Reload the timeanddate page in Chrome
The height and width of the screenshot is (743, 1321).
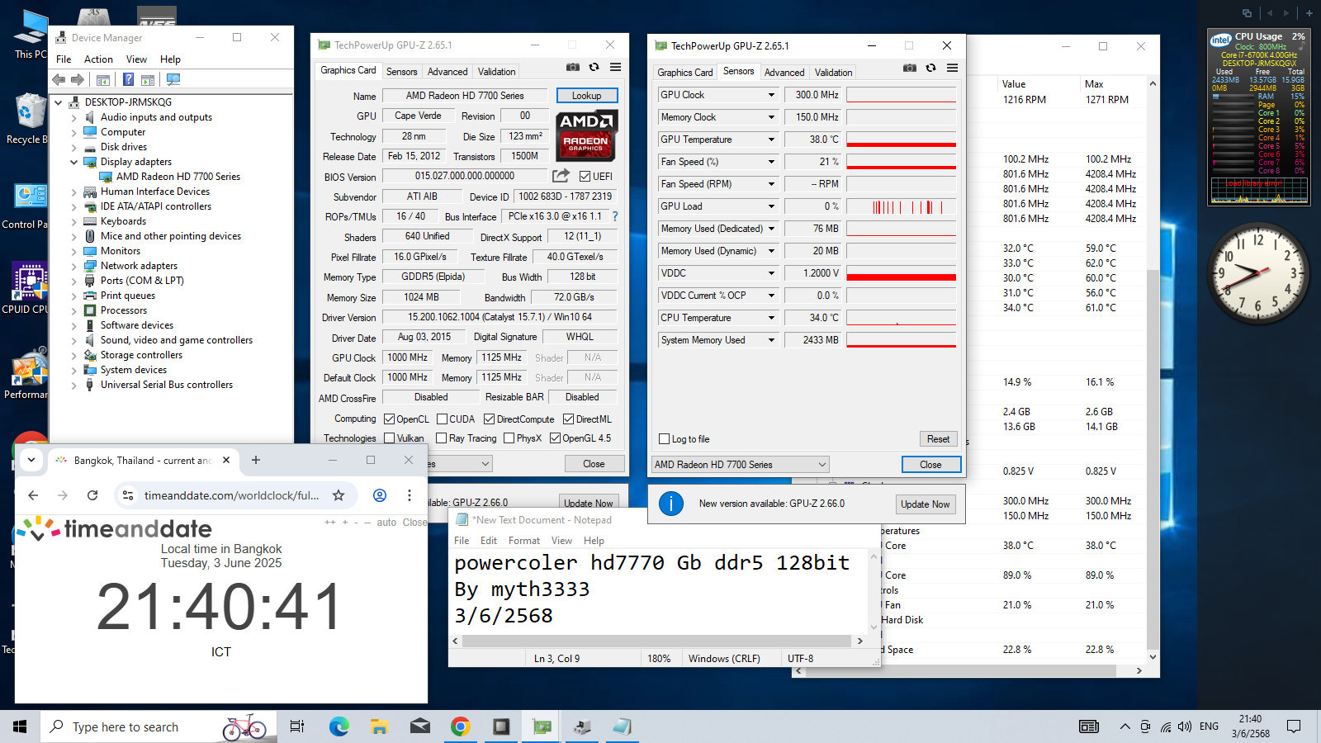(x=92, y=495)
